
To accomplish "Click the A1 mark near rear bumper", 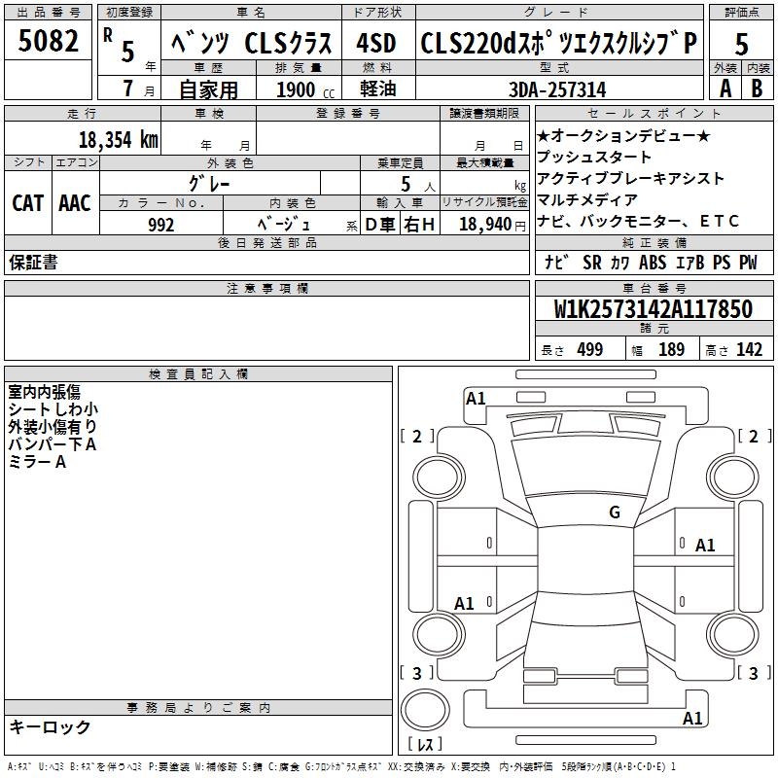I will [692, 719].
